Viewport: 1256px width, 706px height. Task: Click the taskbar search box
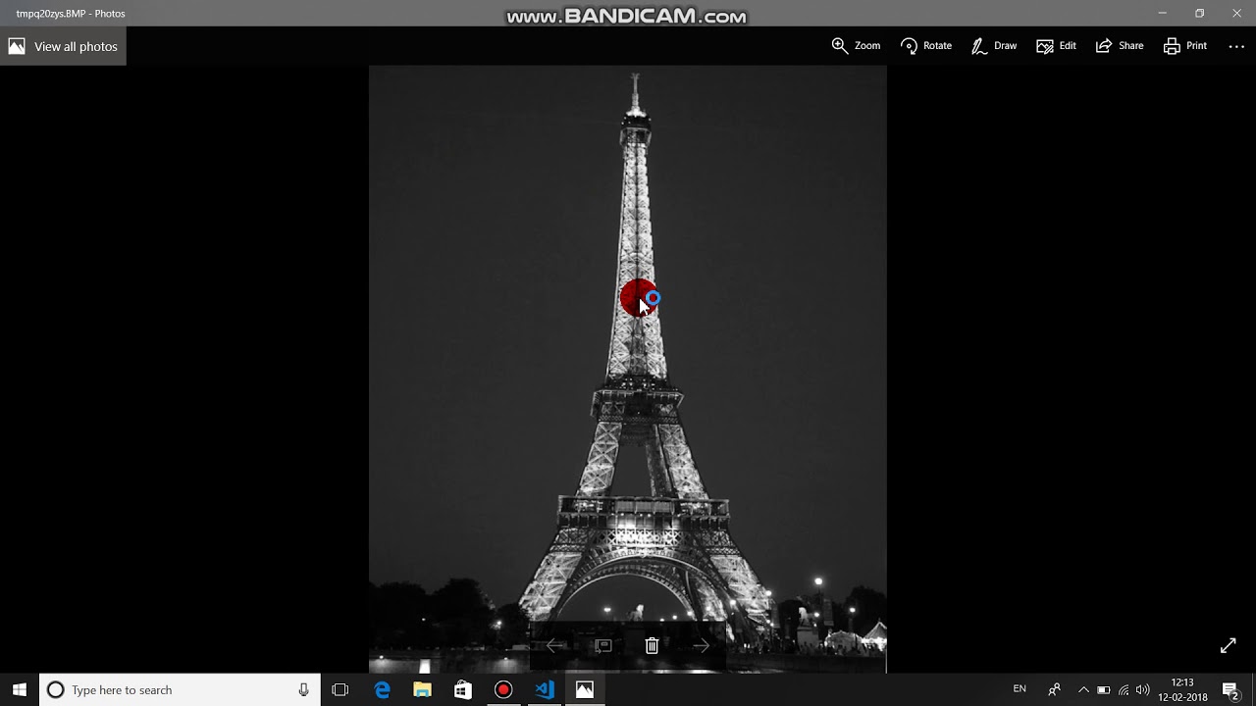[x=180, y=689]
